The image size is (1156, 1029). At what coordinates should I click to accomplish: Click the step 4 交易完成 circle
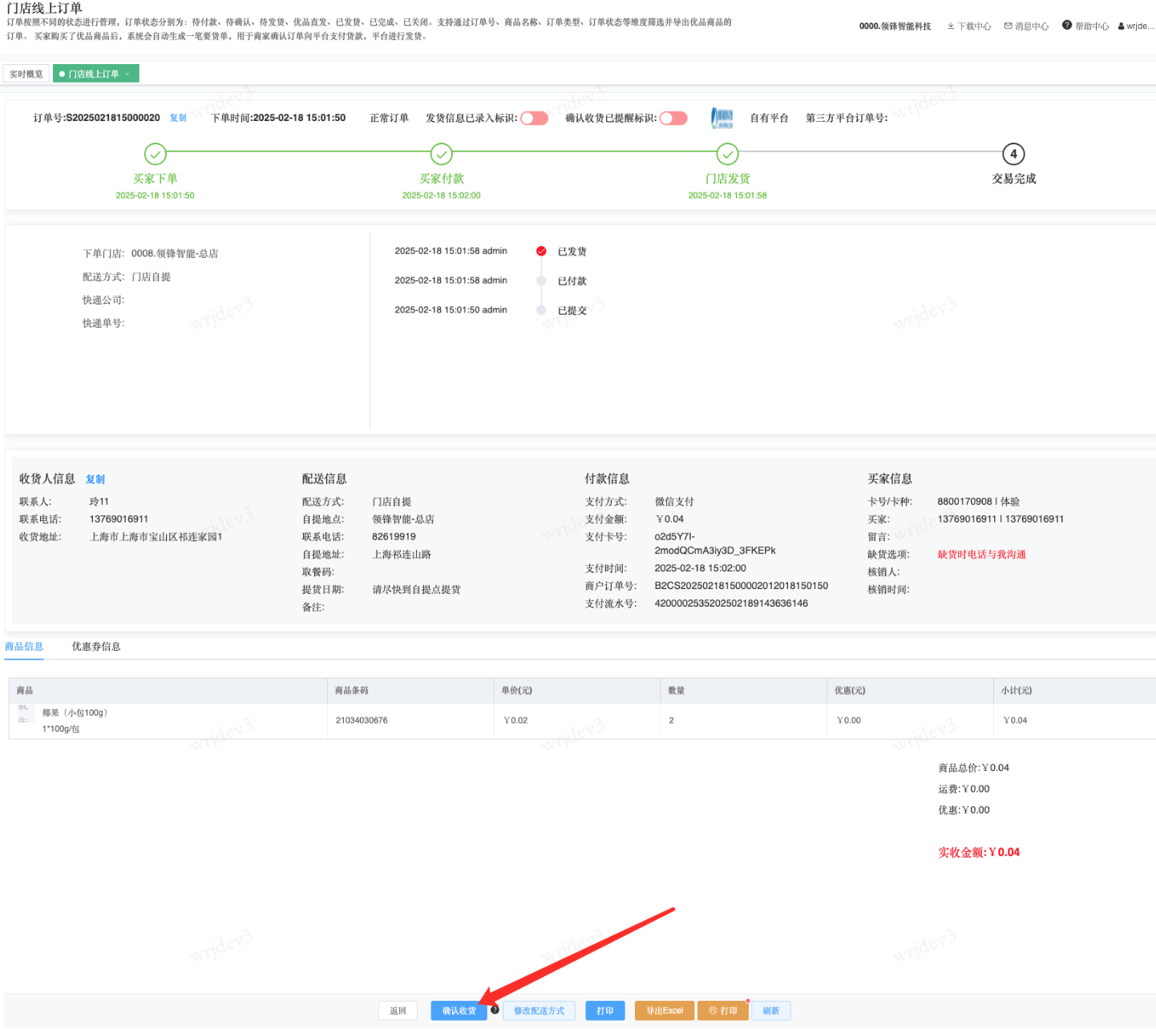[x=1013, y=154]
